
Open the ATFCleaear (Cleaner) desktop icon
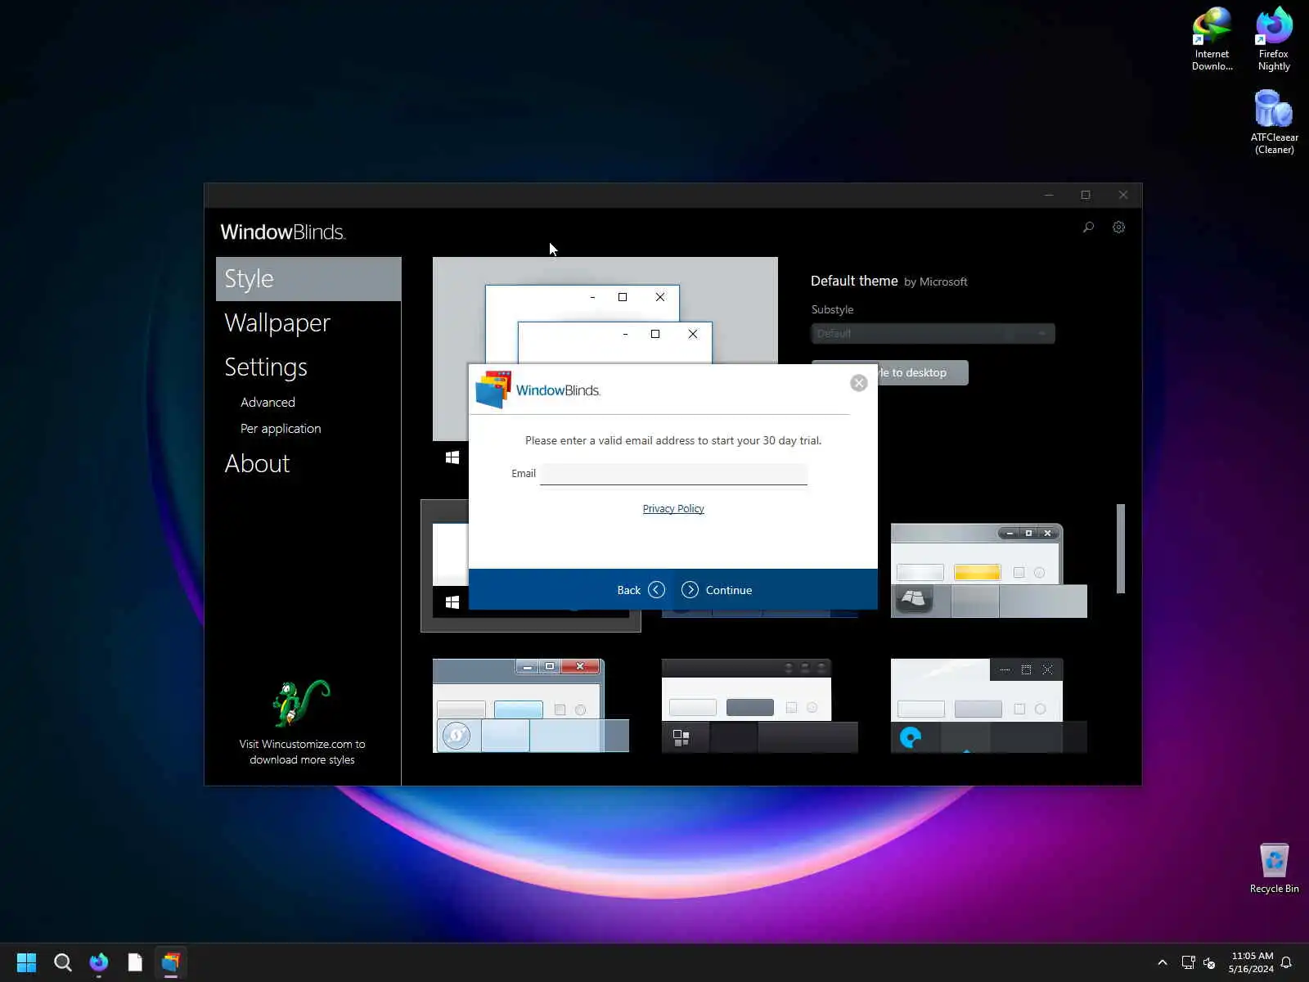[1274, 122]
